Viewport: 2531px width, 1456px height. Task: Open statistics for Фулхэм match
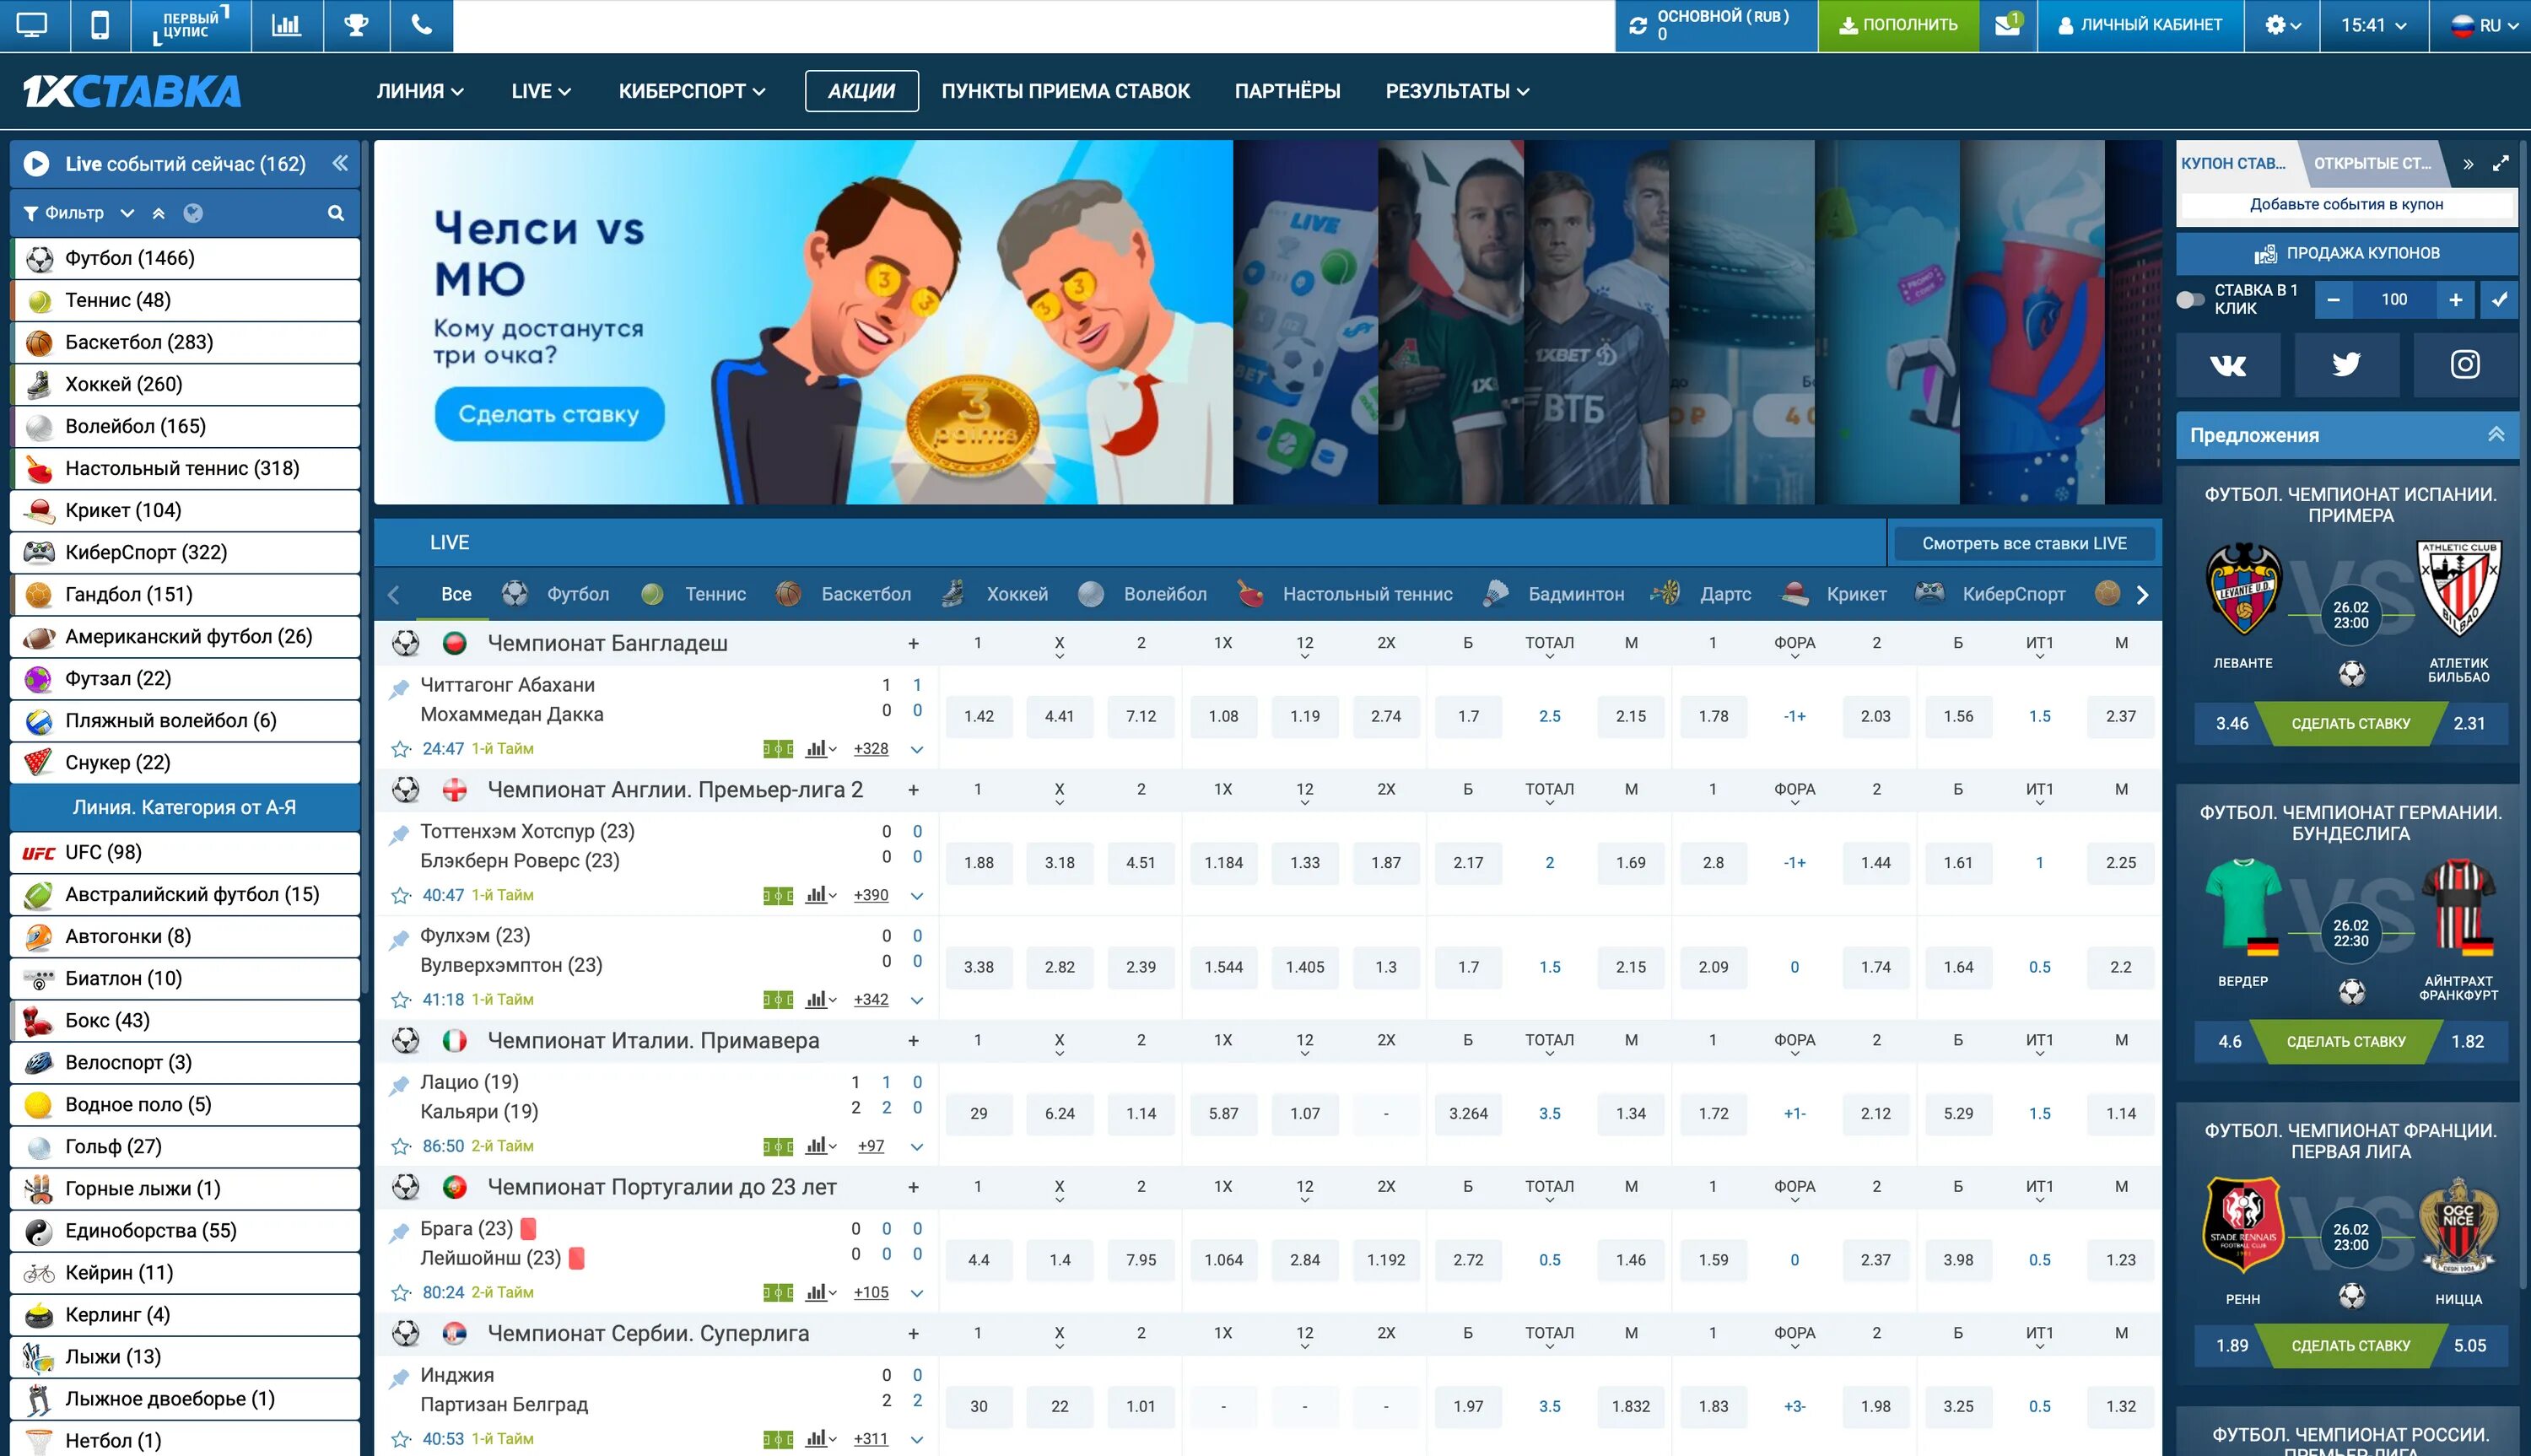[x=820, y=999]
